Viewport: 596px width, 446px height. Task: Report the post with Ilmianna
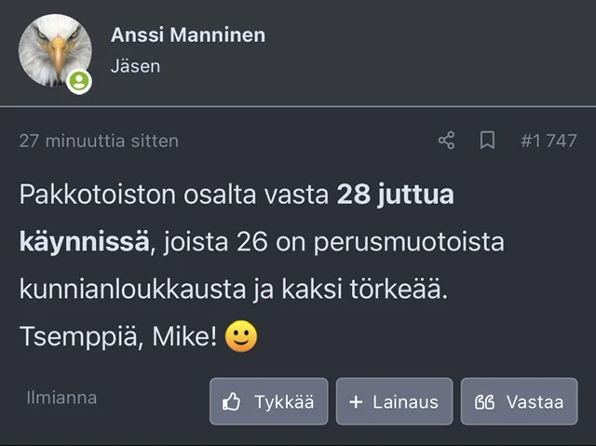pyautogui.click(x=61, y=398)
